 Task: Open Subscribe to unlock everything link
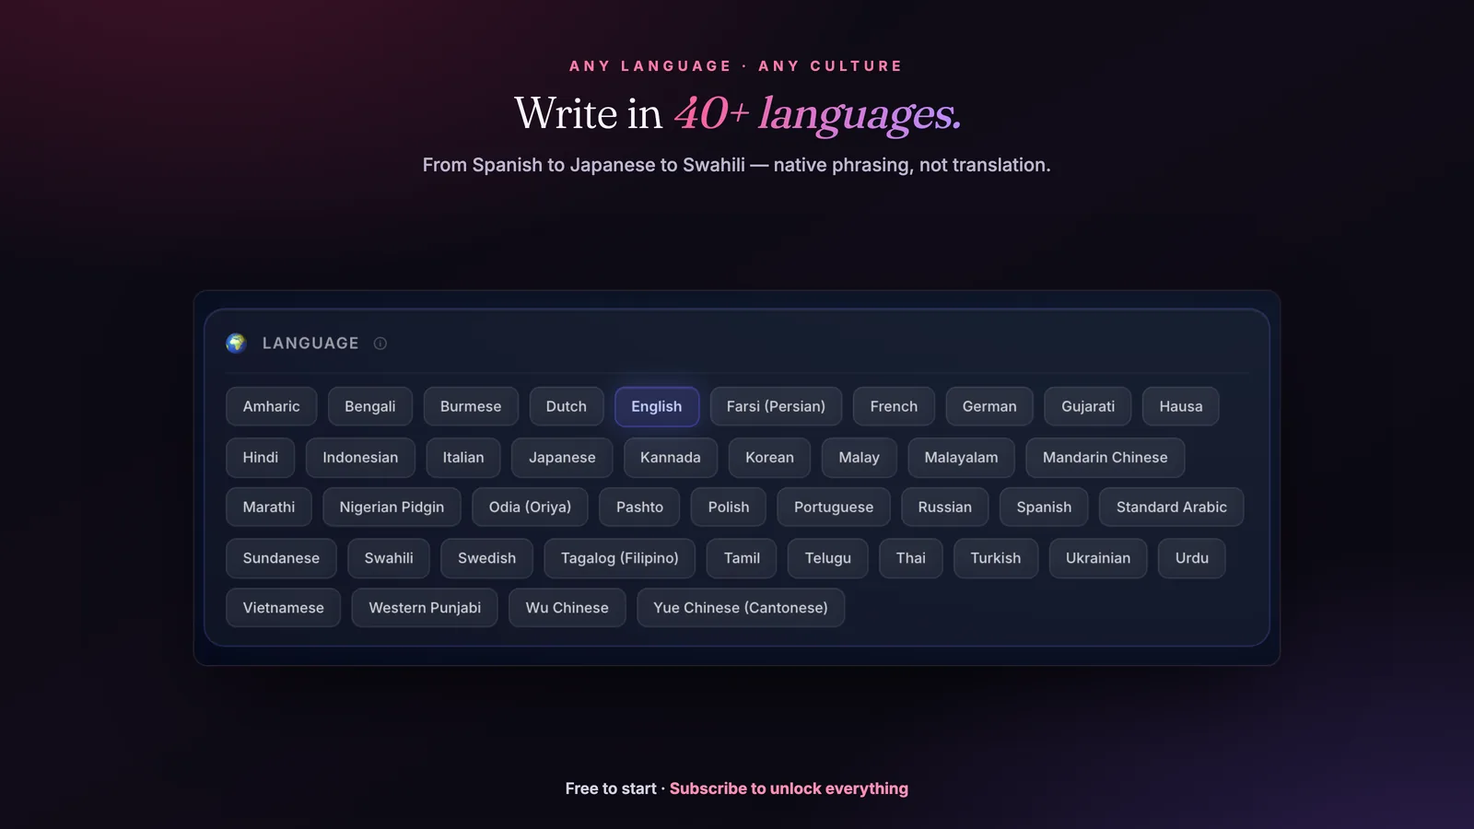pos(789,788)
